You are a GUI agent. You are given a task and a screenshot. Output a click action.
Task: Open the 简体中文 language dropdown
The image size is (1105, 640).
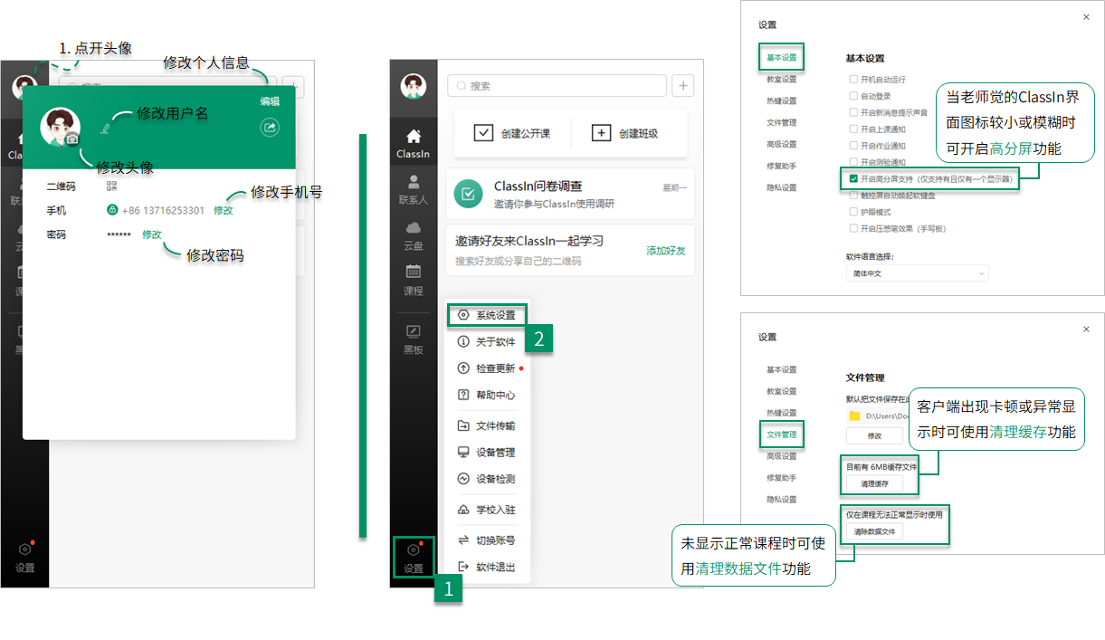point(917,273)
